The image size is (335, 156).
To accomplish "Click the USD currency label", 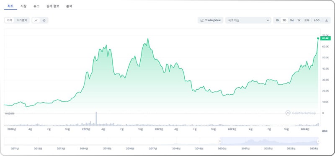I will (x=325, y=131).
